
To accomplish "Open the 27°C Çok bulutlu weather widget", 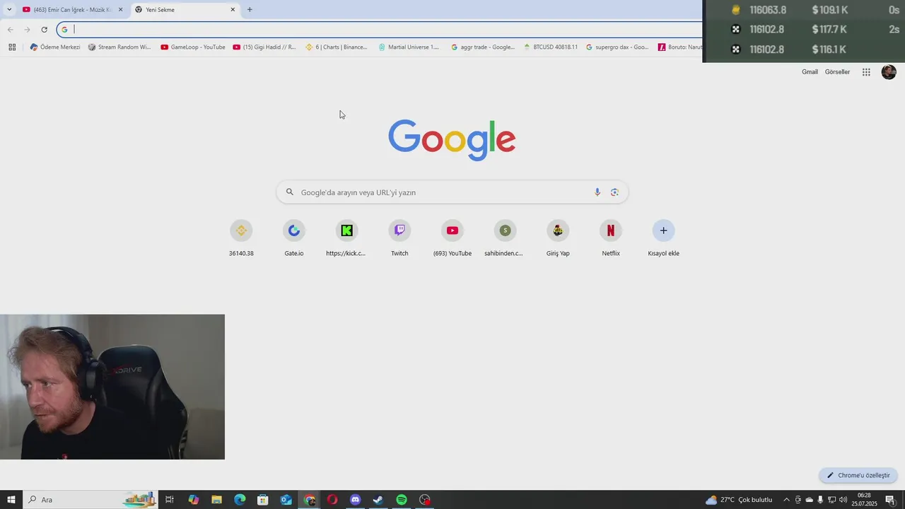I will (x=740, y=500).
